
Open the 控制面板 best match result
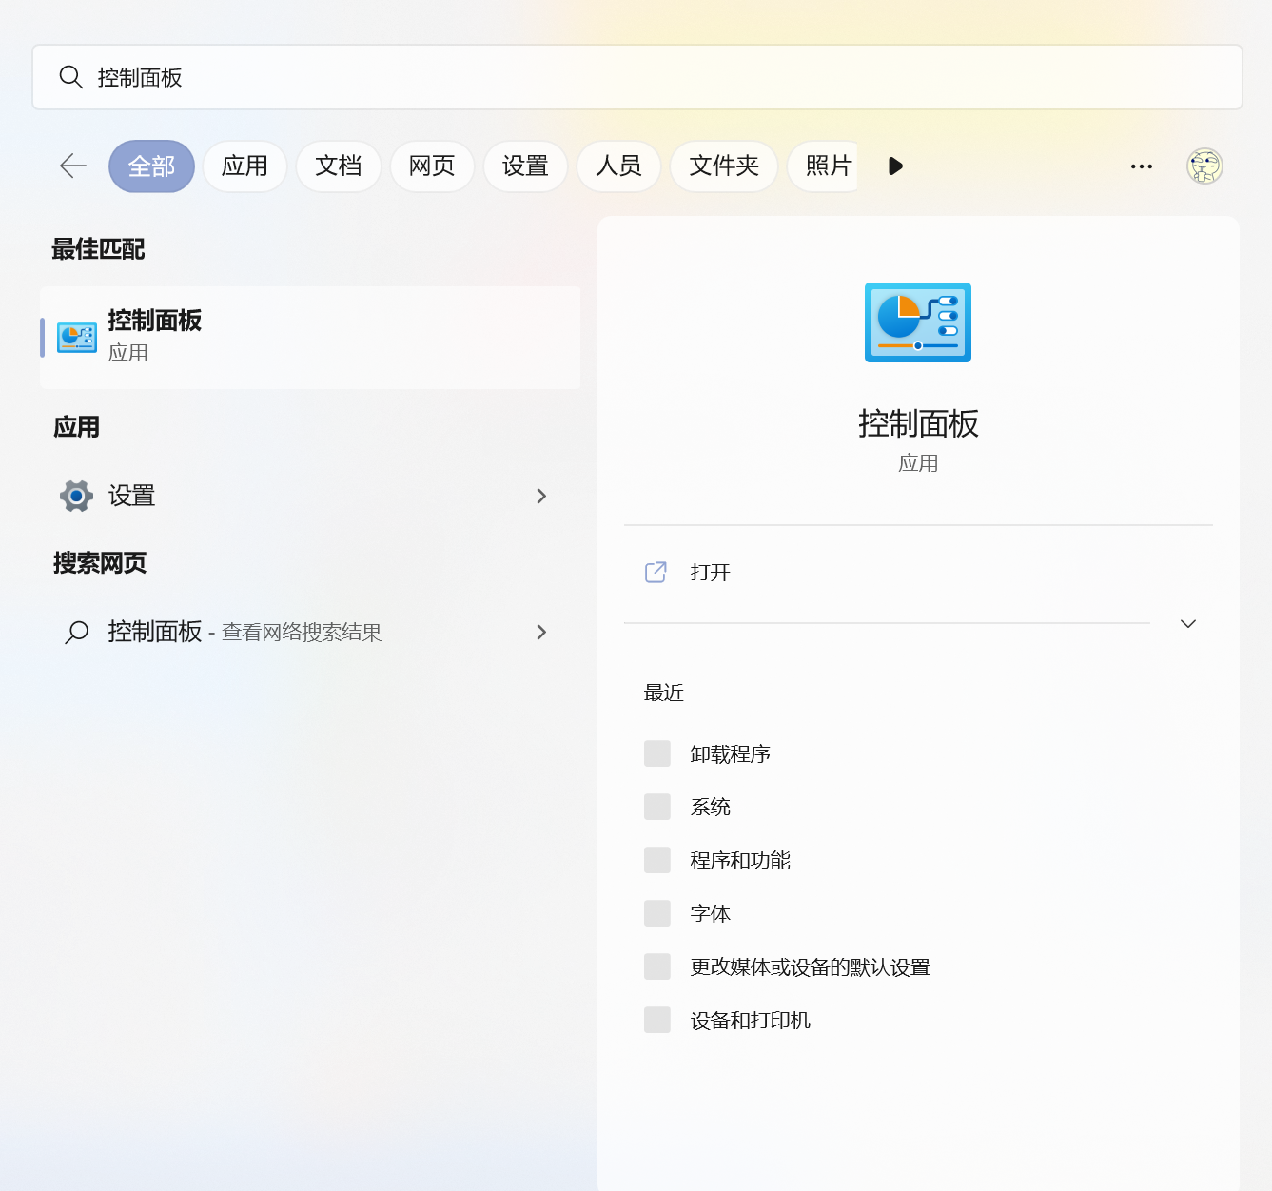pos(310,338)
